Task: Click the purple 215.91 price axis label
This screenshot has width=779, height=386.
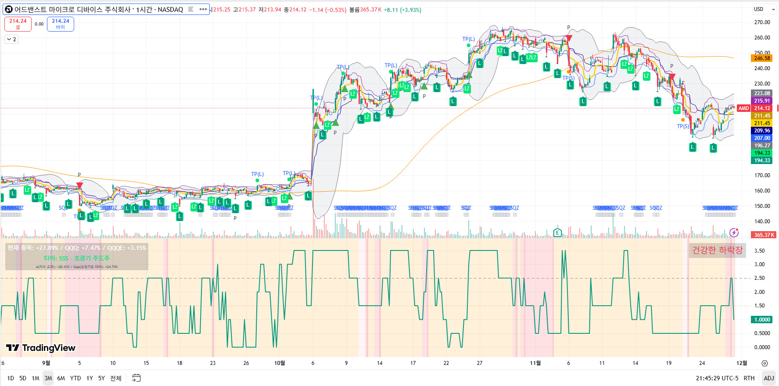Action: click(762, 101)
